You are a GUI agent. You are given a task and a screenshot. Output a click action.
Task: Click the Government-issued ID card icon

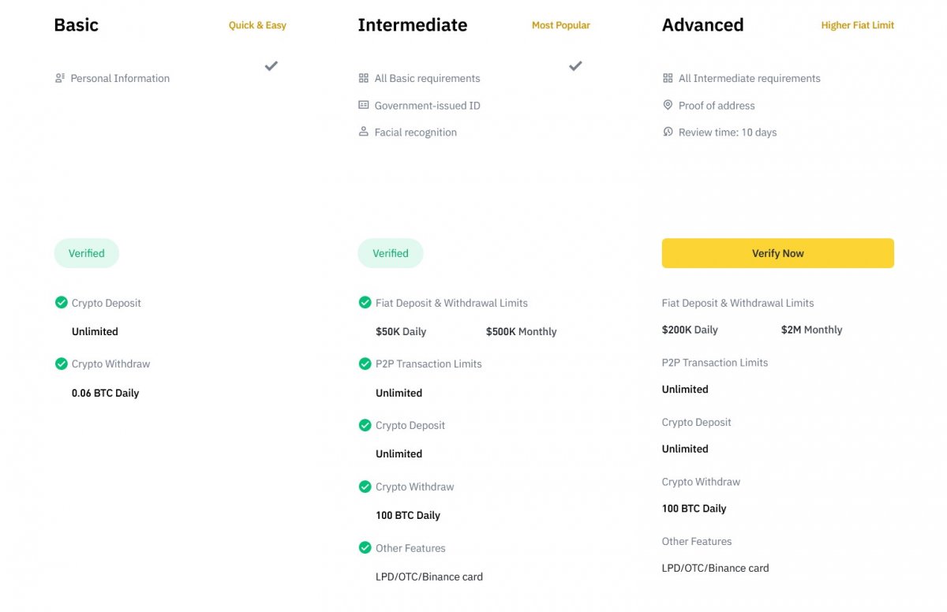click(363, 105)
